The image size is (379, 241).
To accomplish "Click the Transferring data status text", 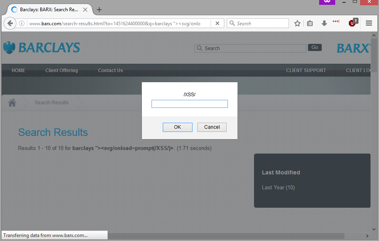I will click(45, 235).
